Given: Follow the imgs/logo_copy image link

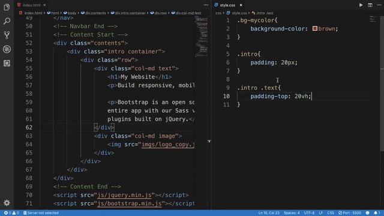Looking at the screenshot, I should tap(168, 145).
